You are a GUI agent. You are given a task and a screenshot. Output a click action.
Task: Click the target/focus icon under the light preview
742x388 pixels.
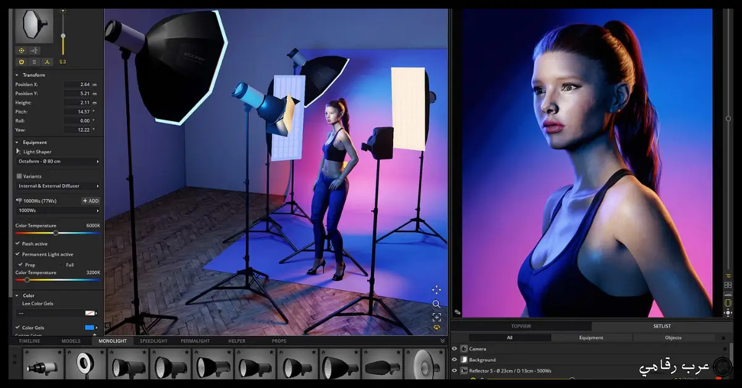(x=21, y=50)
